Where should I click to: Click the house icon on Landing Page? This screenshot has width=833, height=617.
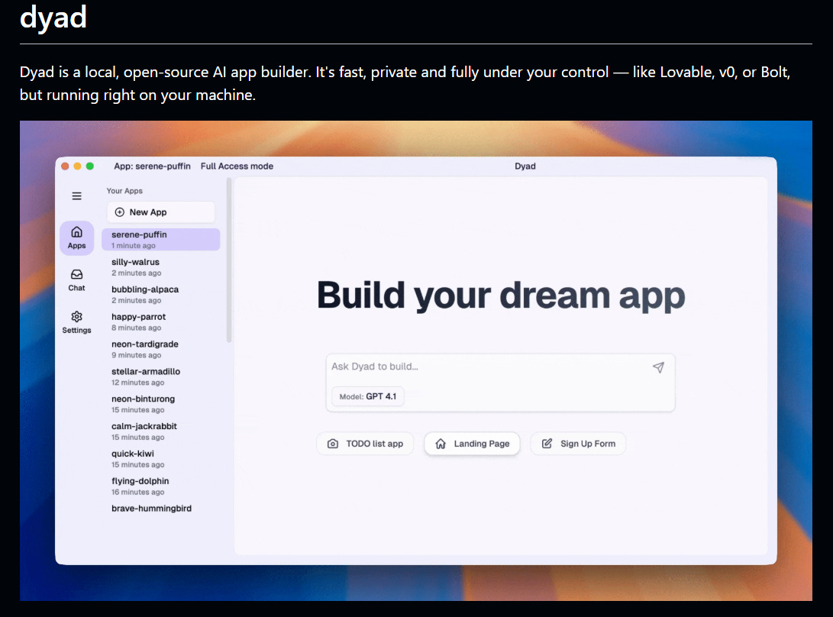[441, 444]
